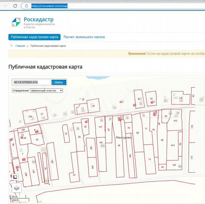205x204 pixels.
Task: Activate the map measure tool icon
Action: tap(15, 177)
